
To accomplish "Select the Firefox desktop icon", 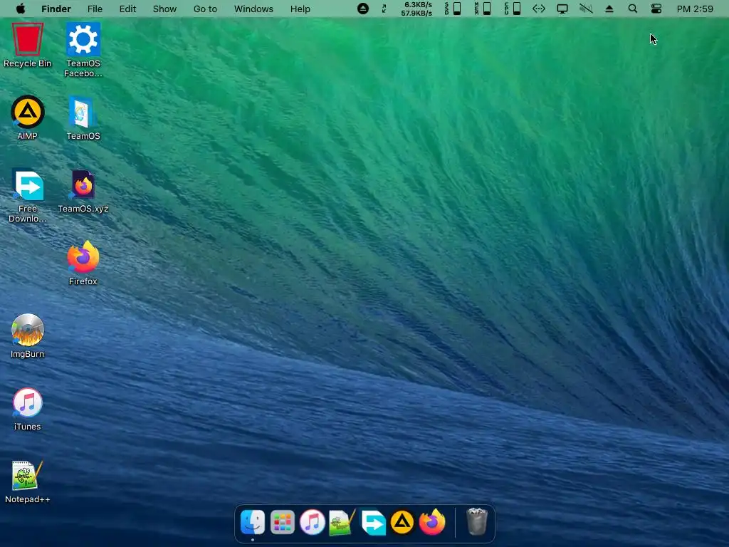I will (83, 257).
